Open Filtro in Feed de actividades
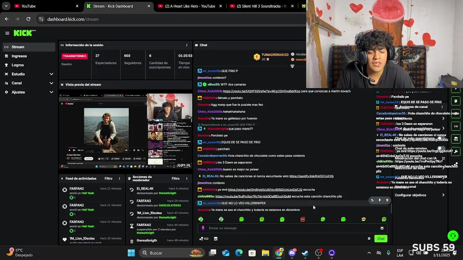 coord(108,178)
